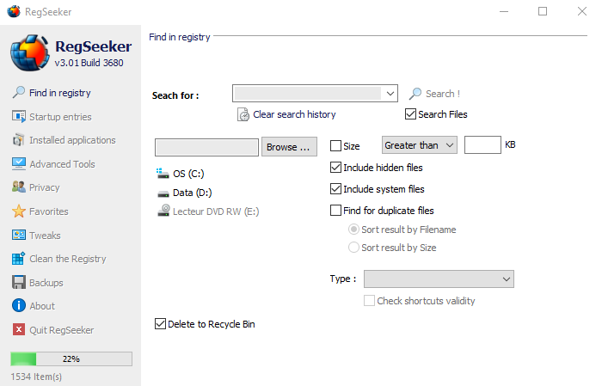Viewport: 602px width, 386px height.
Task: Select Sort result by Size
Action: (x=353, y=247)
